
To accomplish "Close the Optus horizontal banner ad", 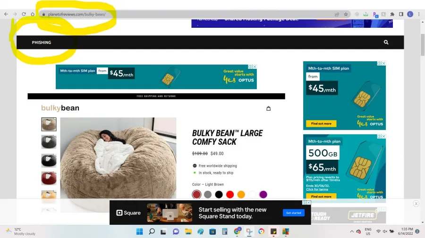I will tap(255, 66).
